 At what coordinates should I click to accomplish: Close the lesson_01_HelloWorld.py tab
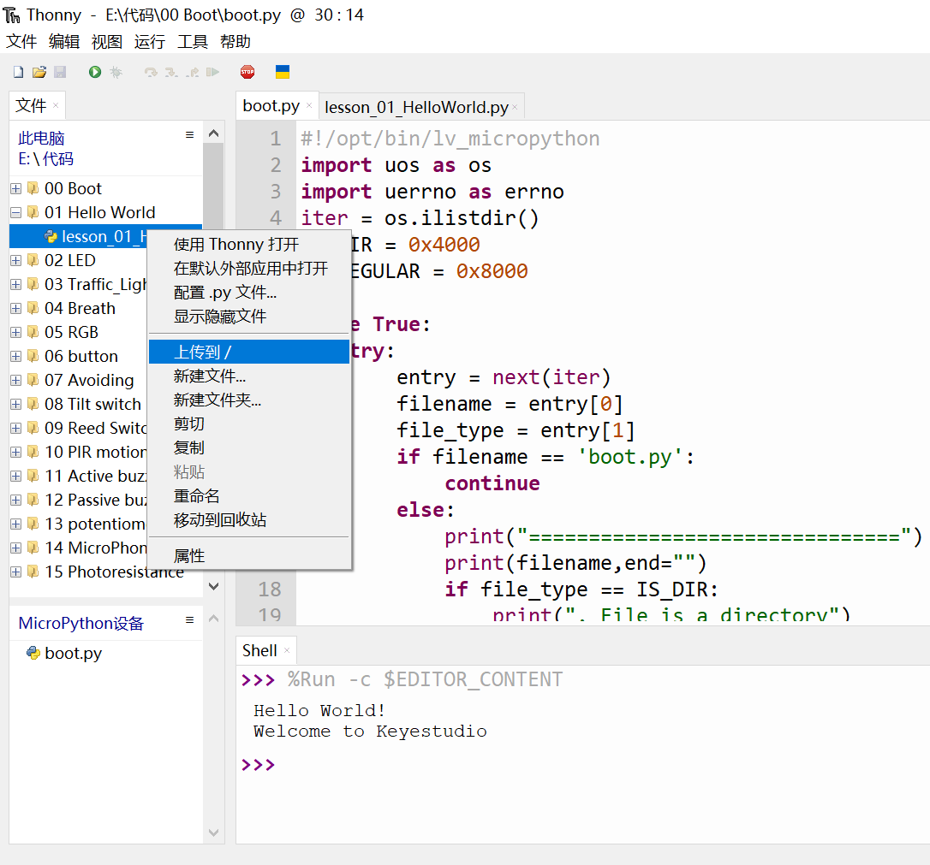tap(515, 107)
